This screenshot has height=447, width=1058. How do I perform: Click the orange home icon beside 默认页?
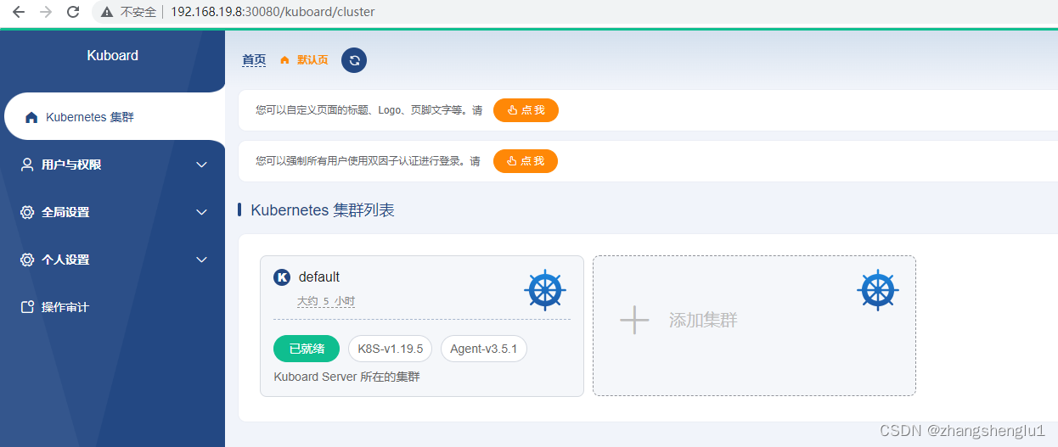pos(284,60)
